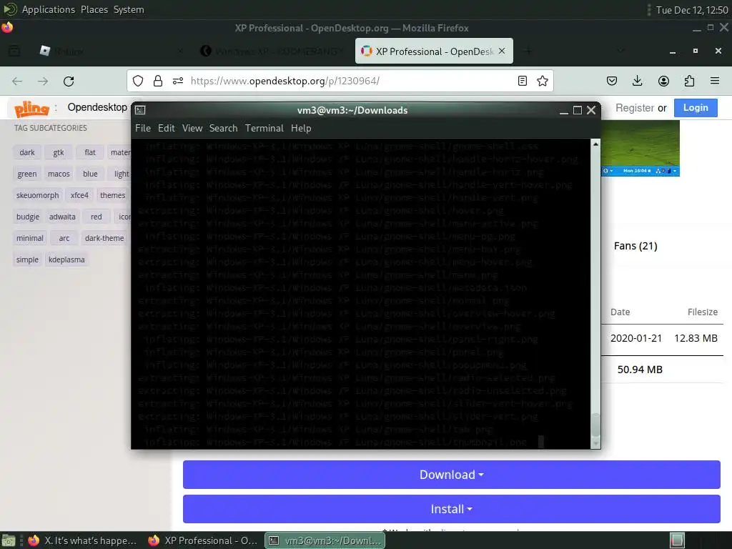Click the Pling logo

(x=31, y=109)
